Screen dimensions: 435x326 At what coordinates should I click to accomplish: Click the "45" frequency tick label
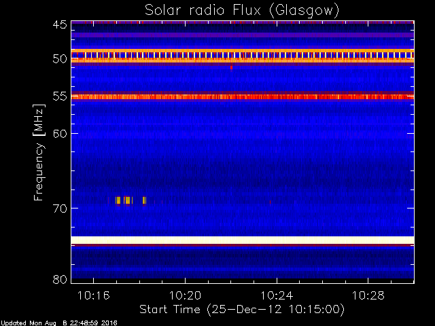(x=60, y=24)
